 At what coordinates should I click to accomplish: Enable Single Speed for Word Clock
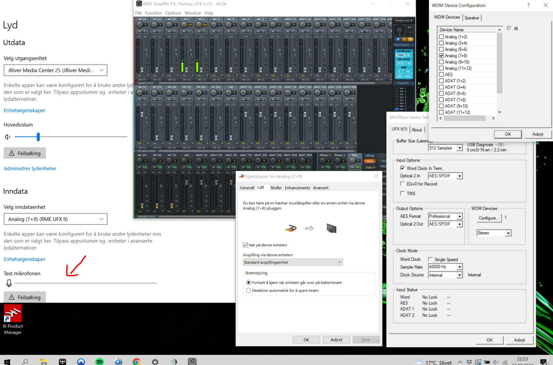click(430, 259)
